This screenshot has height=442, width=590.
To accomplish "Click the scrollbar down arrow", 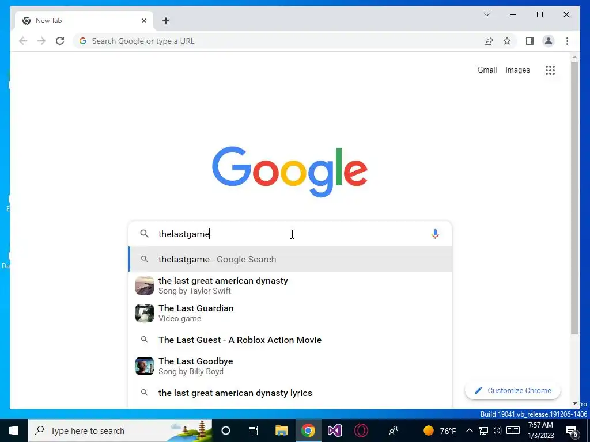I will (x=574, y=403).
